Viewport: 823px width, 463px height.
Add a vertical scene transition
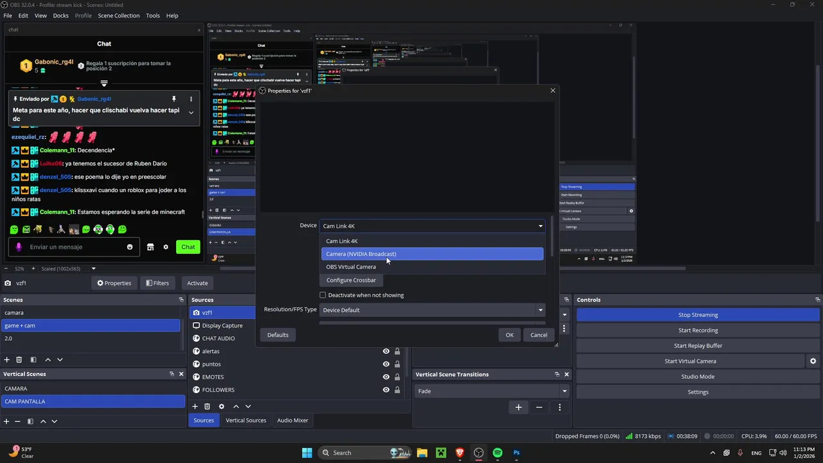point(518,407)
